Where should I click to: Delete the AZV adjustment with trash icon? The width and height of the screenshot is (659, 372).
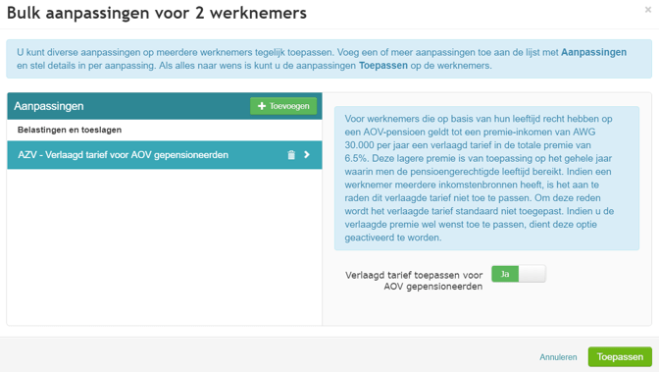click(x=291, y=155)
